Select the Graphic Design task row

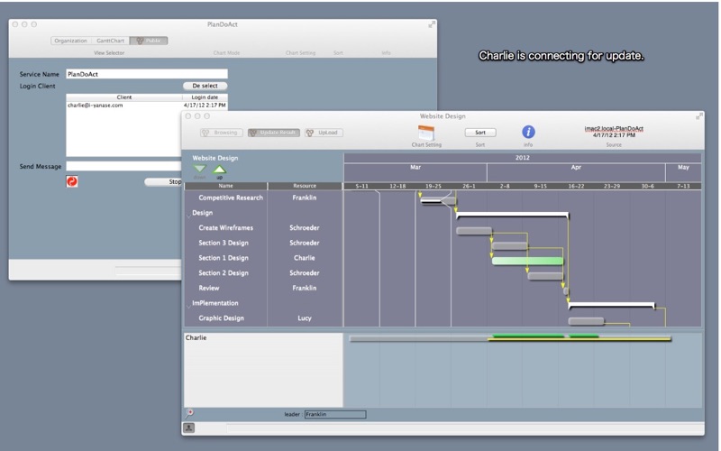263,318
